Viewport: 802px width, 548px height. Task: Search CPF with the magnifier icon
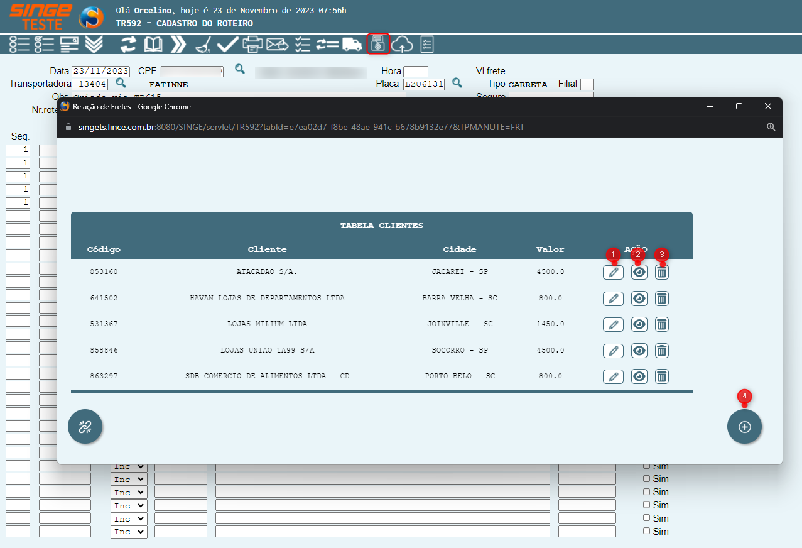(239, 68)
